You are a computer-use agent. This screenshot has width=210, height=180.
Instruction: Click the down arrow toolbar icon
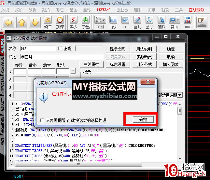35,22
